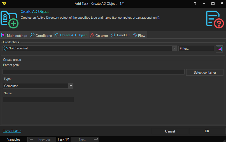Switch to the Main settings tab
This screenshot has width=226, height=142.
14,35
